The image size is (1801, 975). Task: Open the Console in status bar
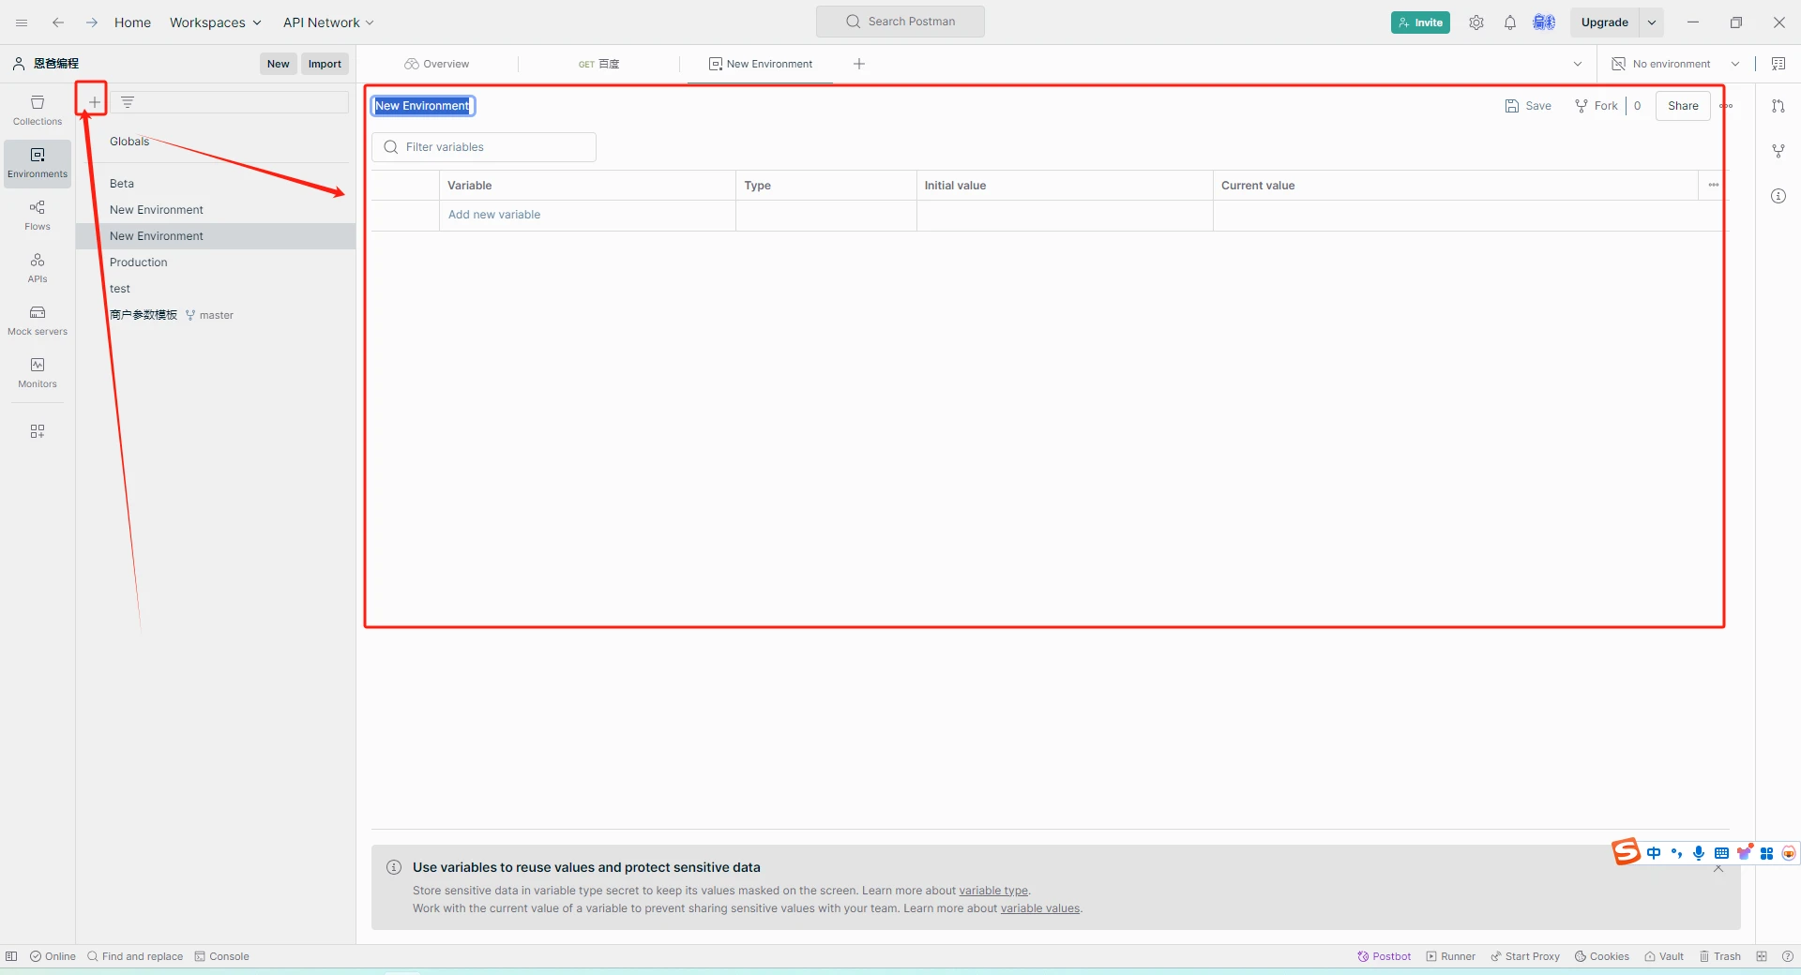tap(222, 956)
